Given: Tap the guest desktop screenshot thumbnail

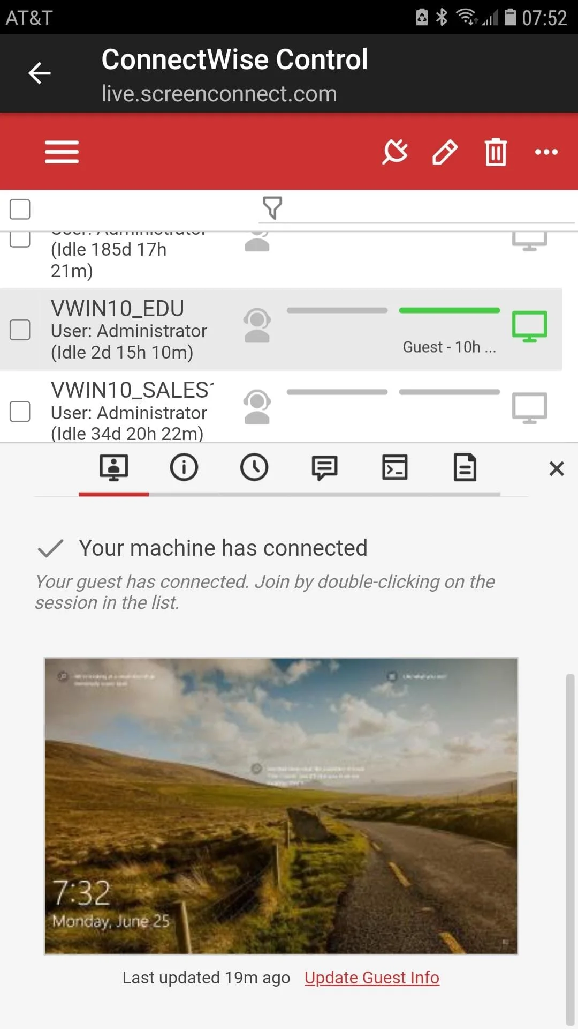Looking at the screenshot, I should [x=281, y=806].
